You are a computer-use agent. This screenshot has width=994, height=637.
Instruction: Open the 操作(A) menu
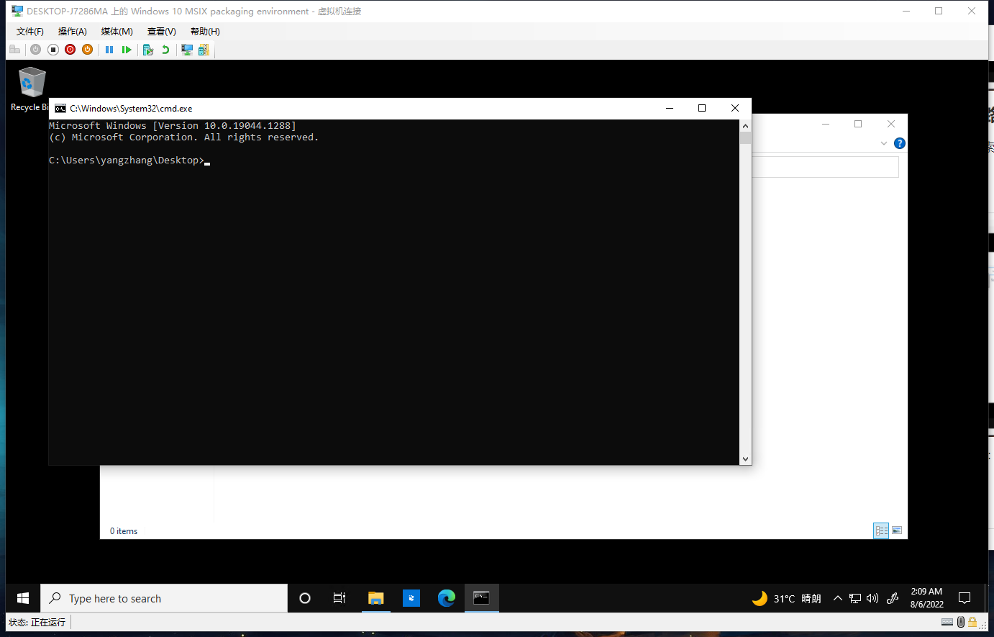click(x=72, y=32)
